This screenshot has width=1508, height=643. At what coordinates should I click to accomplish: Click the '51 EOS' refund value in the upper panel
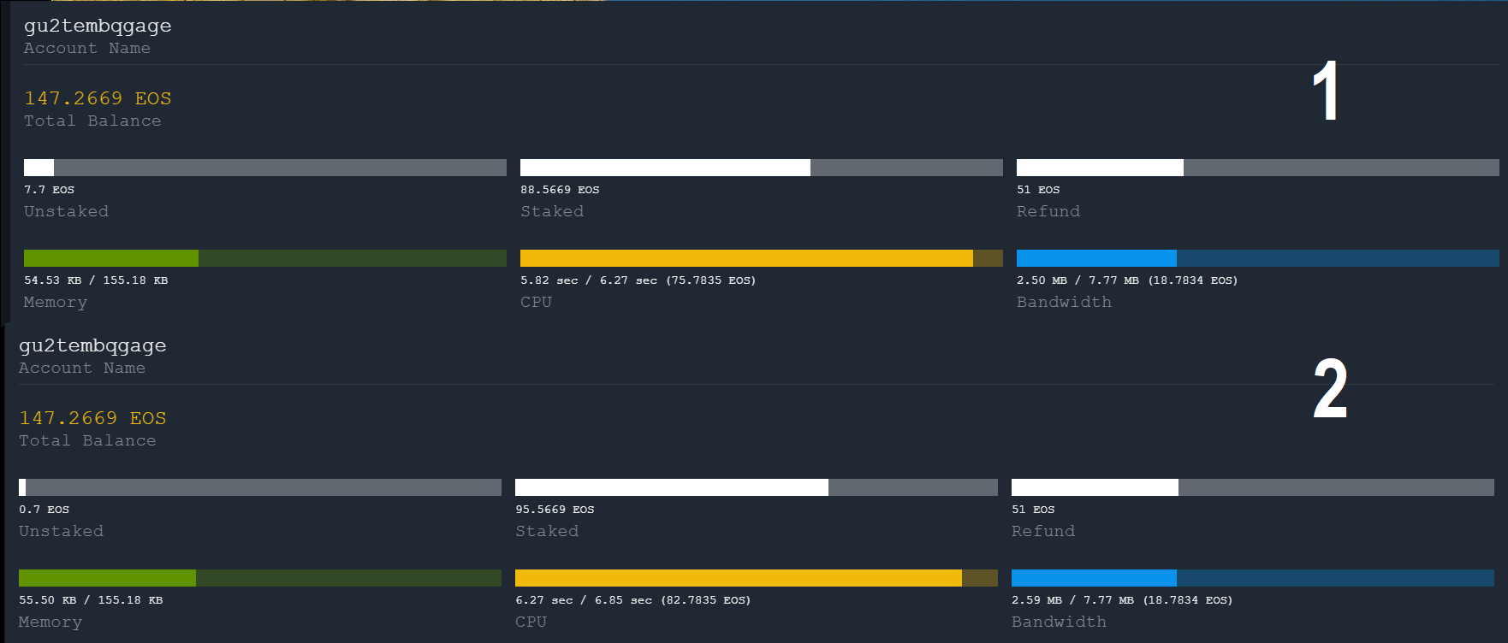pos(1038,190)
